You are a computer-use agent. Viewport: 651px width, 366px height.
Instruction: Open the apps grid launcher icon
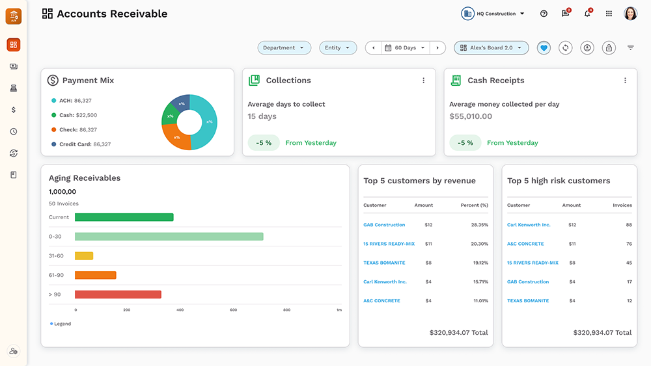[x=609, y=14]
